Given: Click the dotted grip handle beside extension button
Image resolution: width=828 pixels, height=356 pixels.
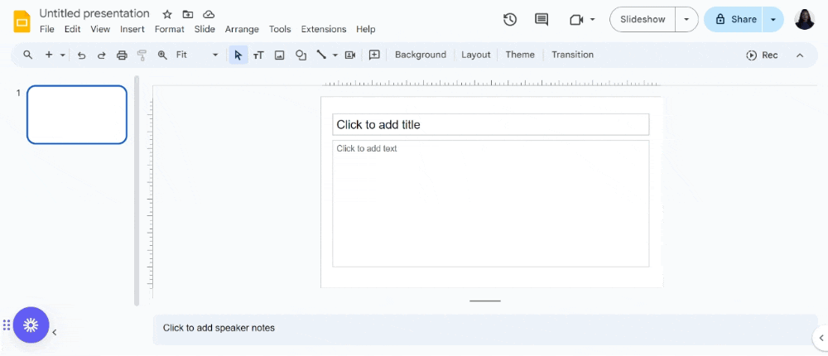Looking at the screenshot, I should [7, 325].
